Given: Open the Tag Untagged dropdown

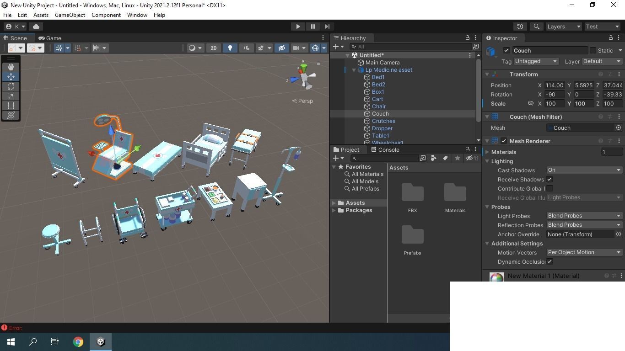Looking at the screenshot, I should [536, 61].
